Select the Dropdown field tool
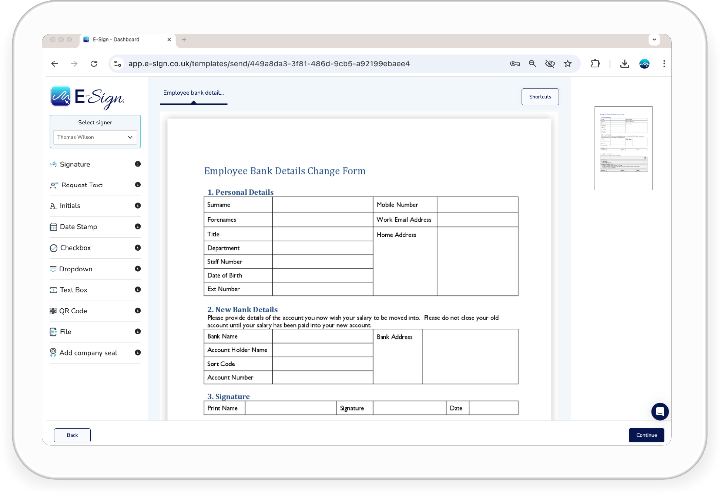This screenshot has width=721, height=496. point(95,269)
